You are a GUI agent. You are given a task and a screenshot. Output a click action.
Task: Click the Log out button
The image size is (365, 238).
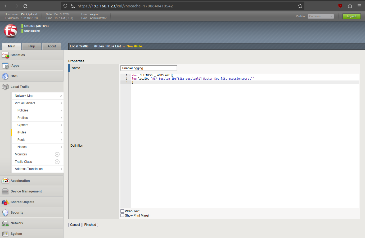coord(352,16)
